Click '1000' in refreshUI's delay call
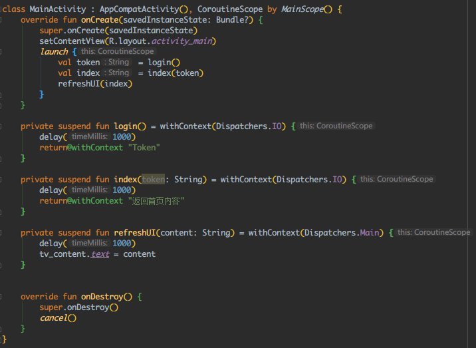The height and width of the screenshot is (348, 476). [x=122, y=243]
